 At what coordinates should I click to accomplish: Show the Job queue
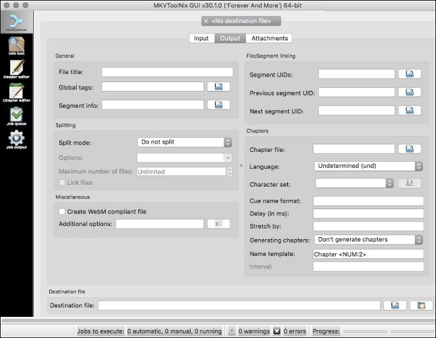point(16,116)
